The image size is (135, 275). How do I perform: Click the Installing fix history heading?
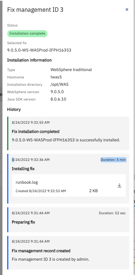tap(23, 169)
